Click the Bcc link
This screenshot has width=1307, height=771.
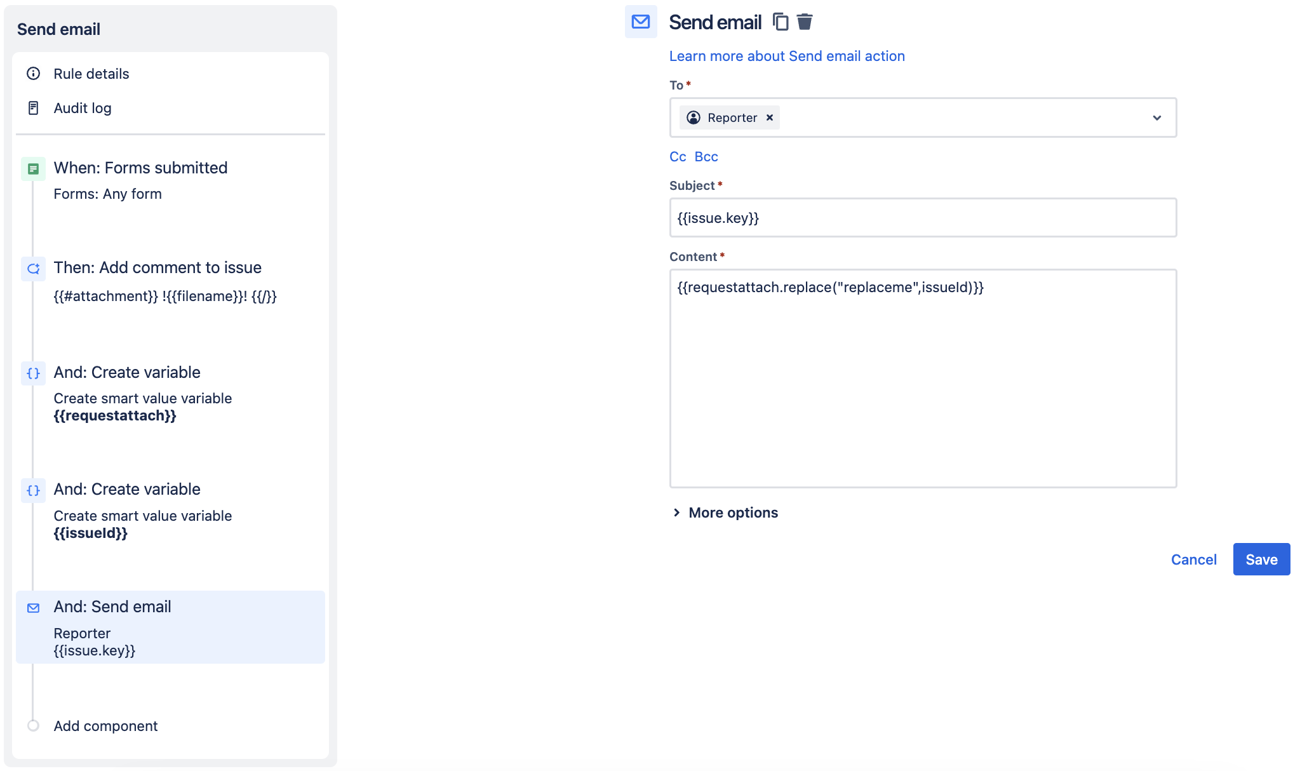(706, 156)
